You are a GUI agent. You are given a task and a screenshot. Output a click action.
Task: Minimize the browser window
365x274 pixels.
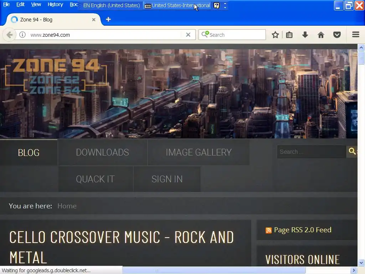pos(339,5)
